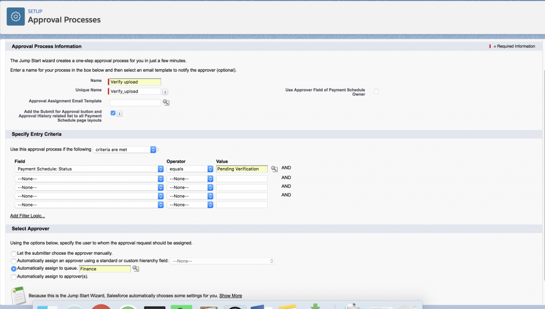Open the queue lookup icon beside Finance
The height and width of the screenshot is (309, 545).
coord(136,269)
